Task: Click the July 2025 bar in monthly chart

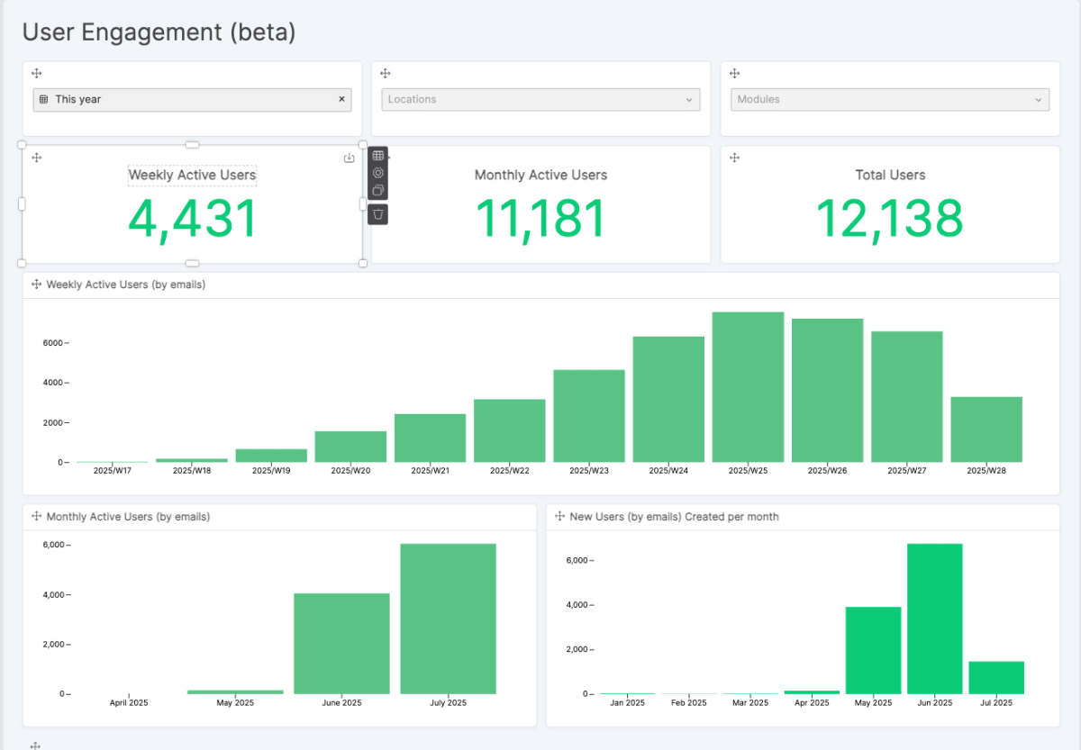Action: coord(448,619)
